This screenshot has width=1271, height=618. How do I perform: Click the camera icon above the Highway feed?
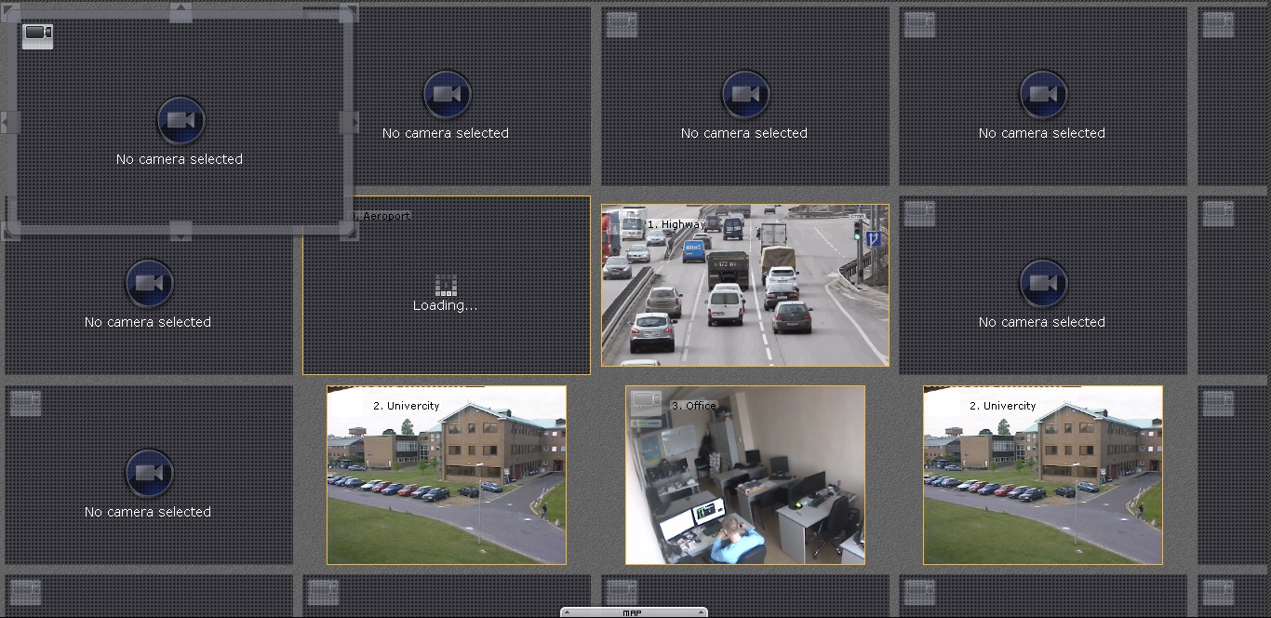click(744, 94)
